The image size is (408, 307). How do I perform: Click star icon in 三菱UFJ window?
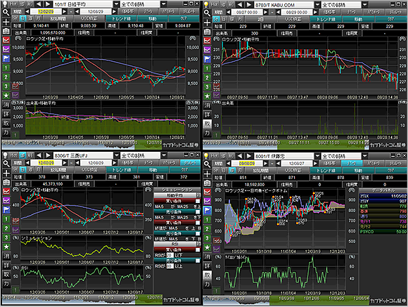pos(6,247)
